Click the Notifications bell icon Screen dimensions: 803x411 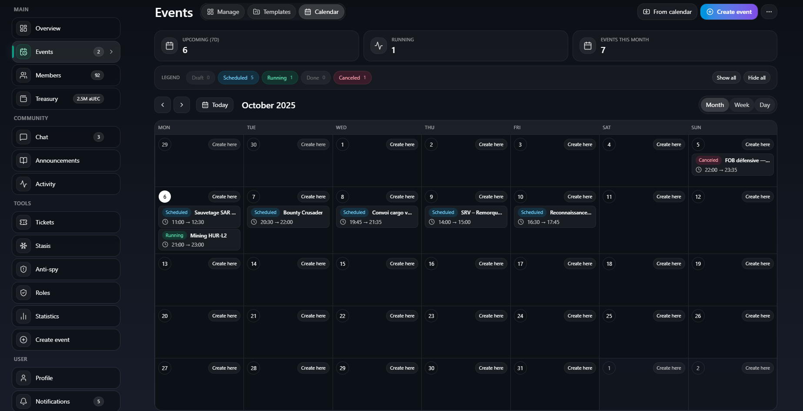23,401
